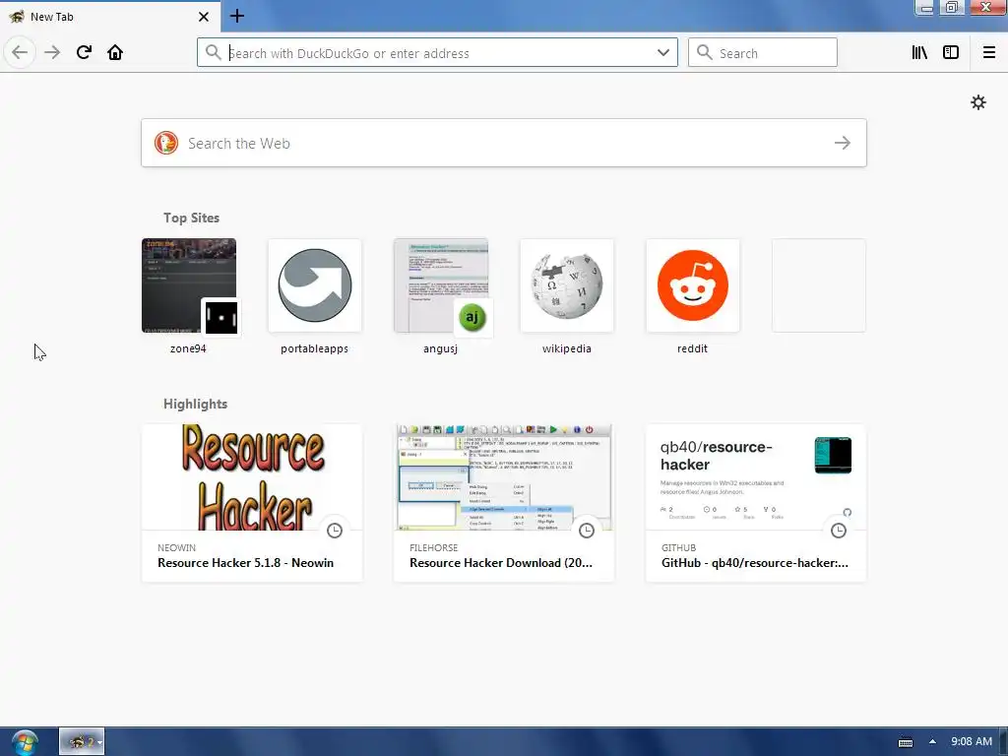Click the reddit label text
1008x756 pixels.
pyautogui.click(x=692, y=348)
